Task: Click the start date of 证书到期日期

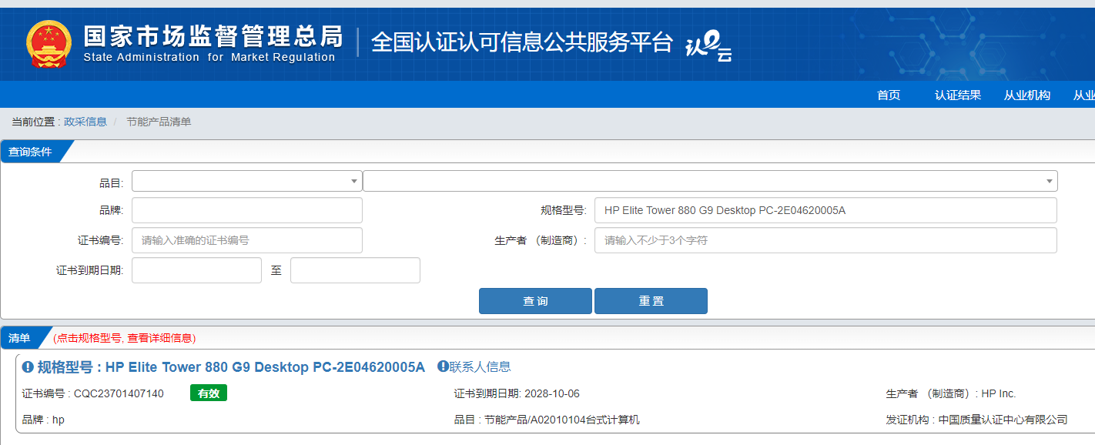Action: click(x=196, y=270)
